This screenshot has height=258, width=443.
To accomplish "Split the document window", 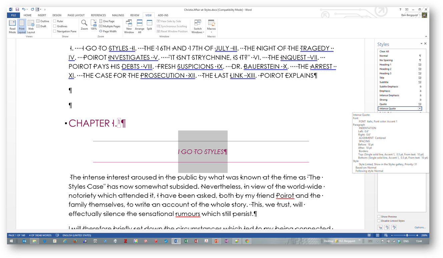I will pyautogui.click(x=149, y=25).
